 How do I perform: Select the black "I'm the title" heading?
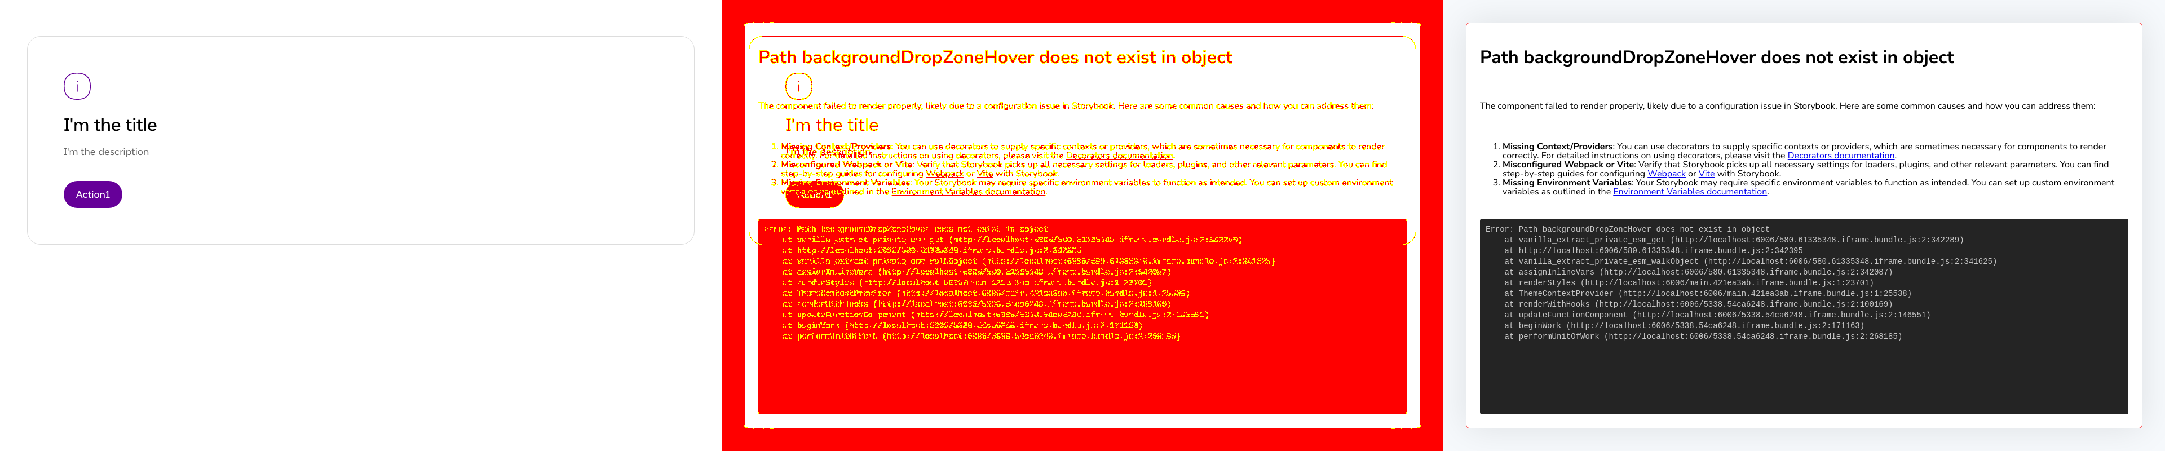(110, 125)
